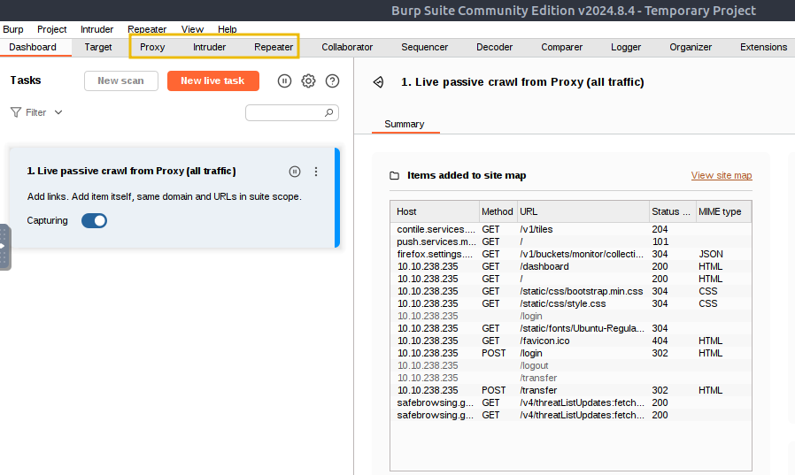Select the /dashboard row
795x475 pixels.
[x=571, y=266]
